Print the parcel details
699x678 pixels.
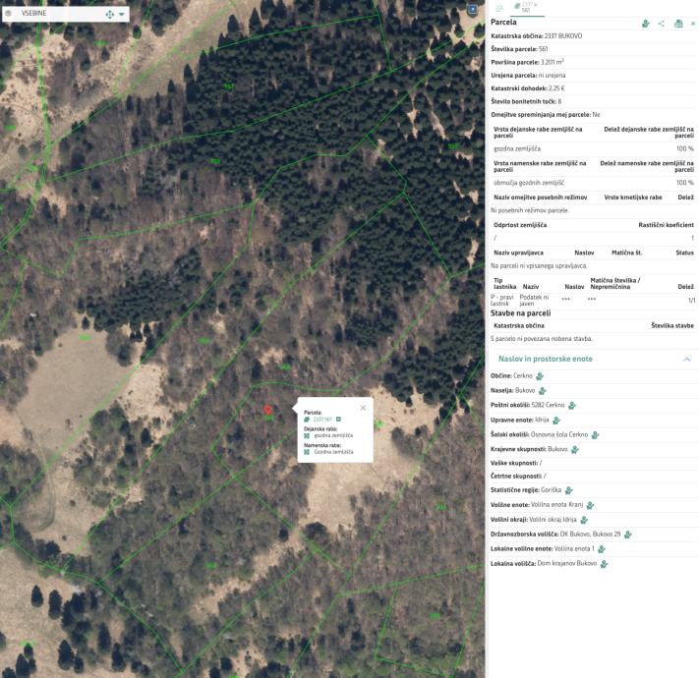click(677, 23)
